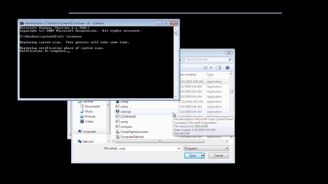328x184 pixels.
Task: Click the CompMgmtLauncher file icon
Action: coord(117,132)
